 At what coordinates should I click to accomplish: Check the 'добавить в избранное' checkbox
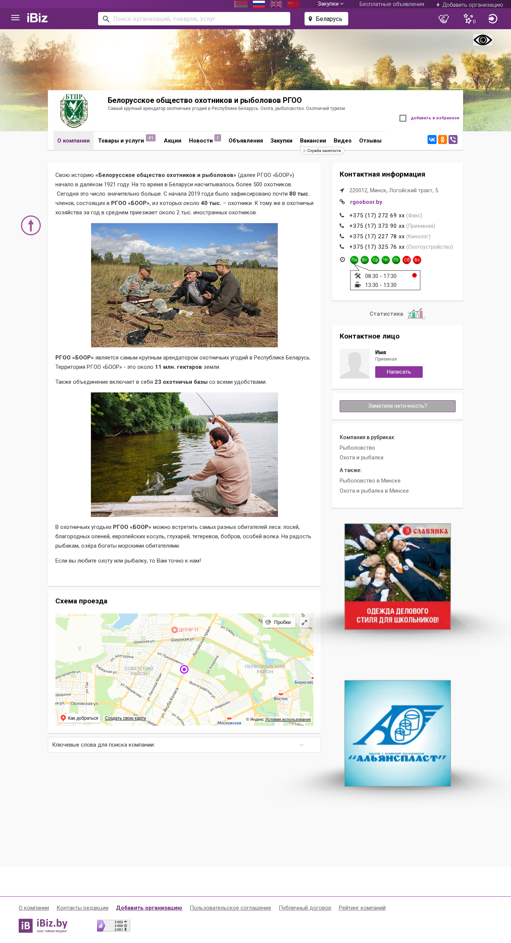click(x=403, y=118)
